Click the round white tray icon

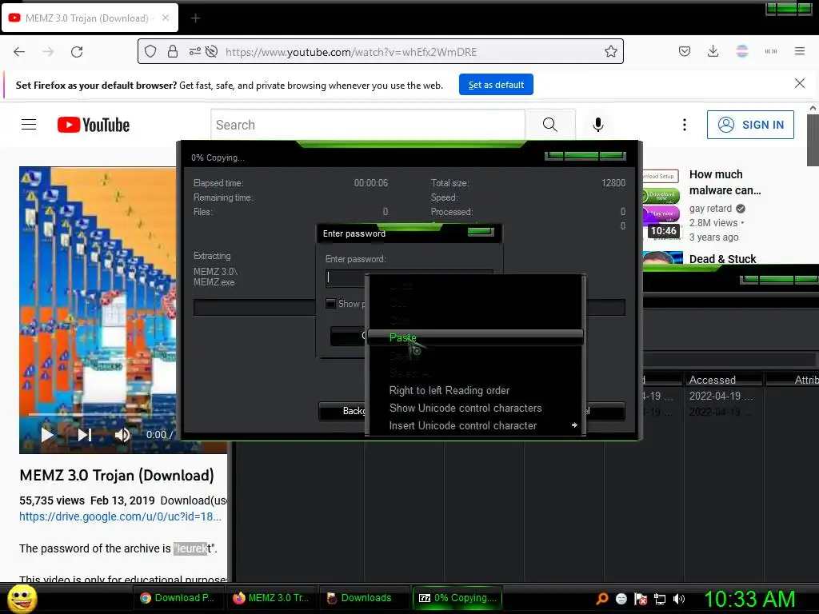coord(621,599)
